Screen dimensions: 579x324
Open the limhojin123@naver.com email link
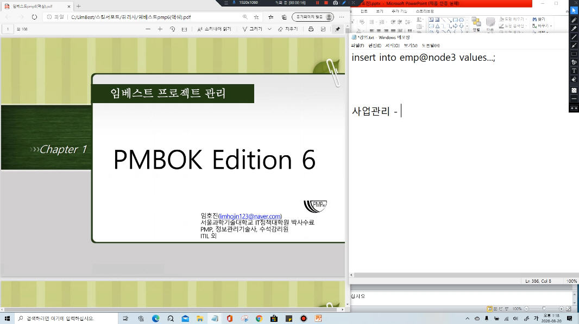click(x=250, y=216)
